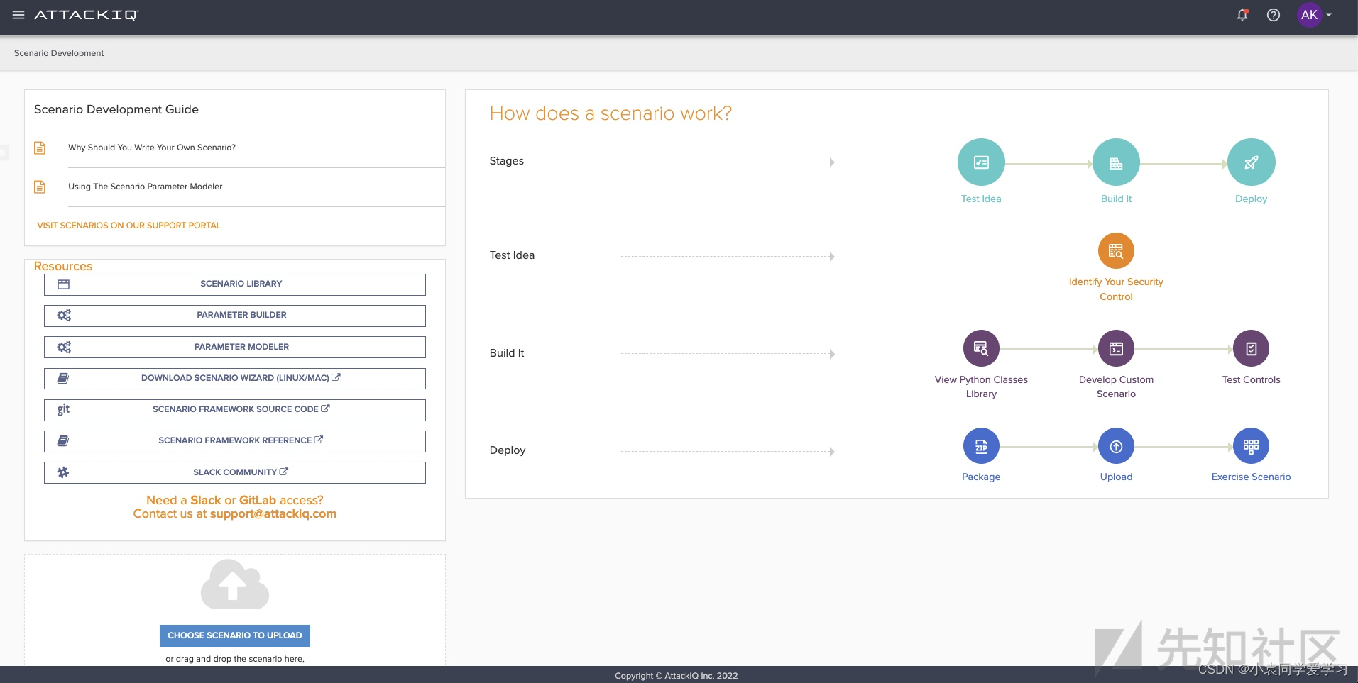Viewport: 1358px width, 683px height.
Task: Open Scenario Framework Reference
Action: click(x=235, y=441)
